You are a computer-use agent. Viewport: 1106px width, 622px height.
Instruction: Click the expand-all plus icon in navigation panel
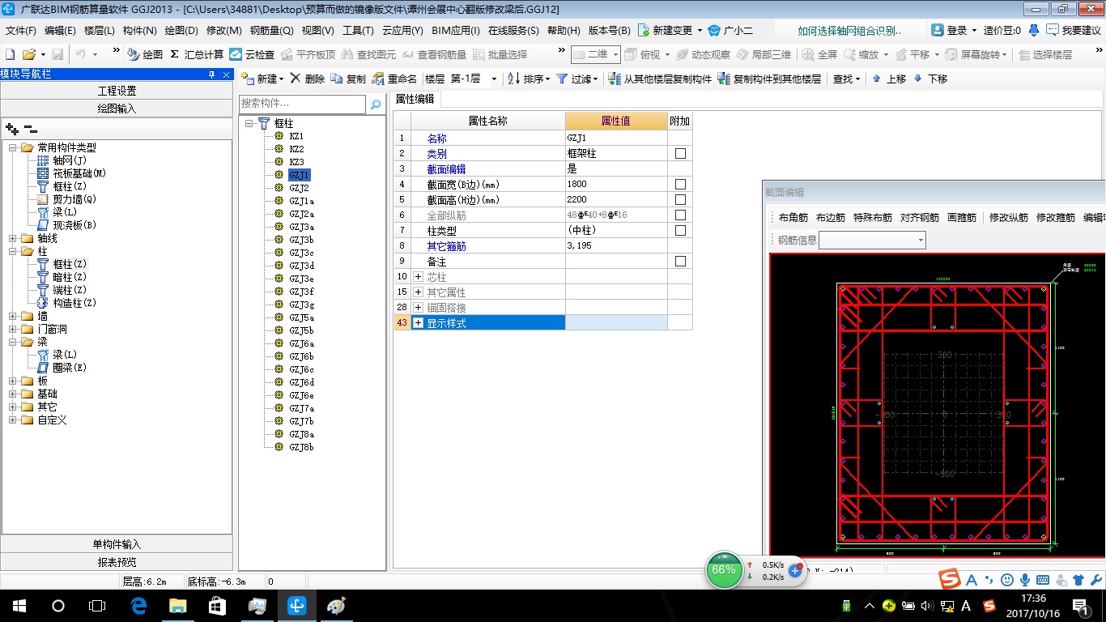11,128
